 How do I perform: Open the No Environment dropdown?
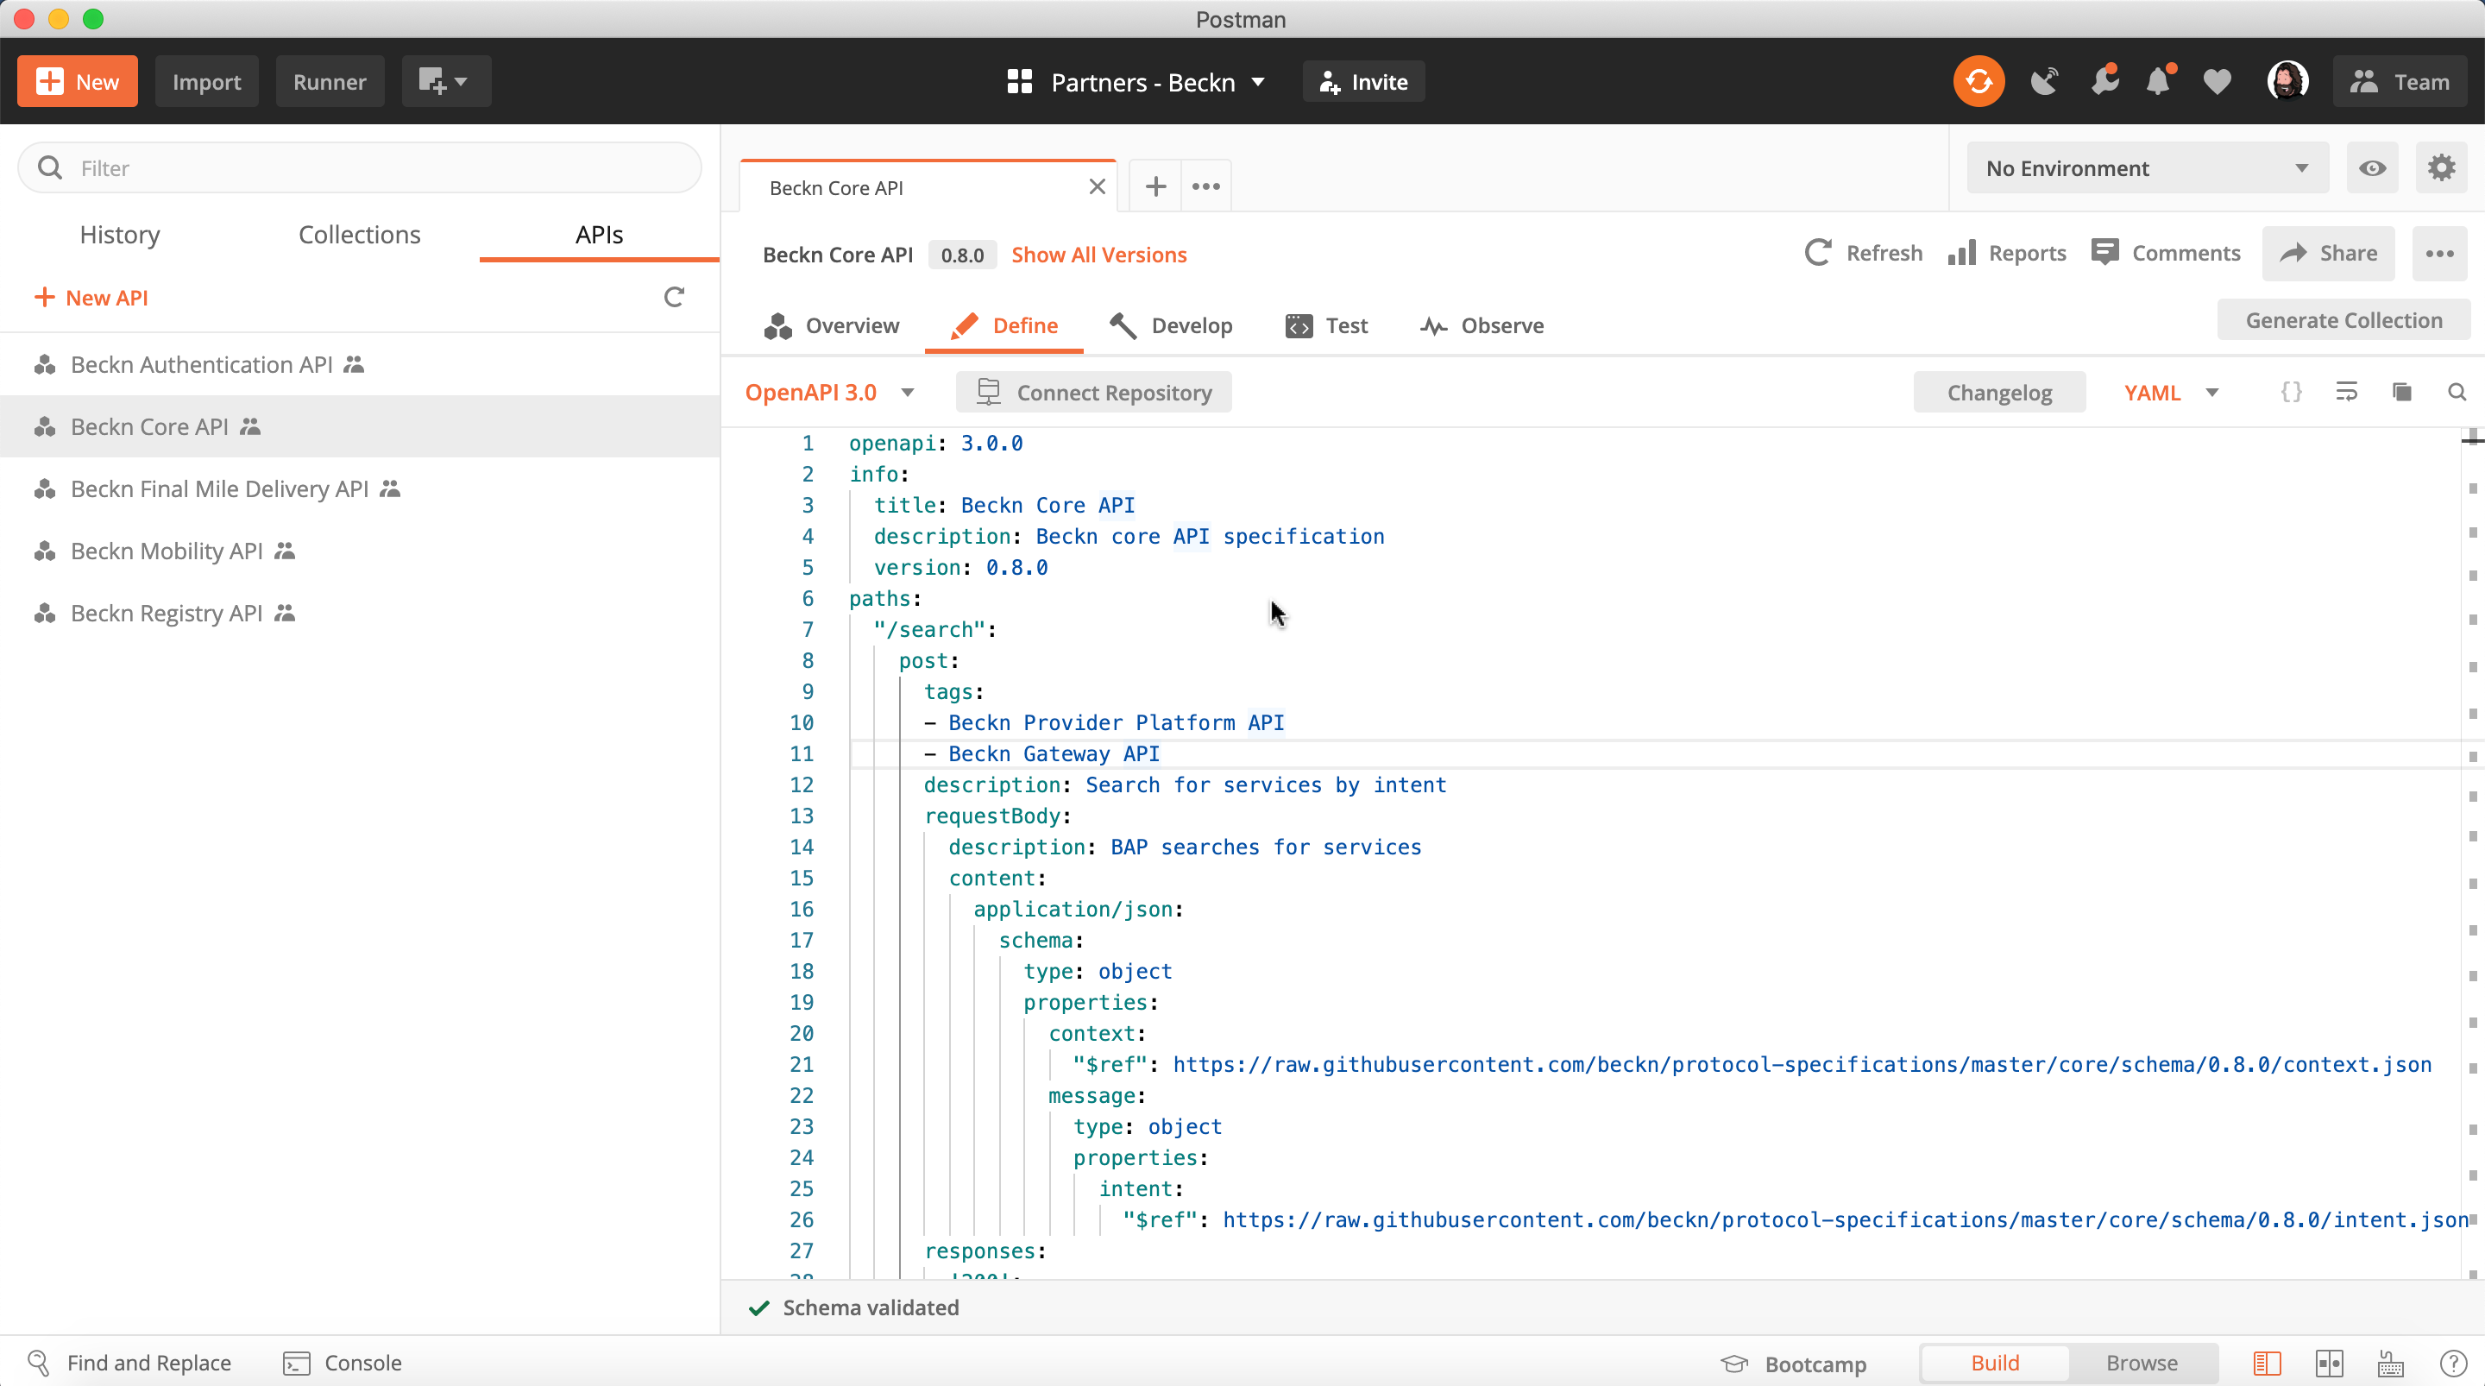[x=2148, y=168]
